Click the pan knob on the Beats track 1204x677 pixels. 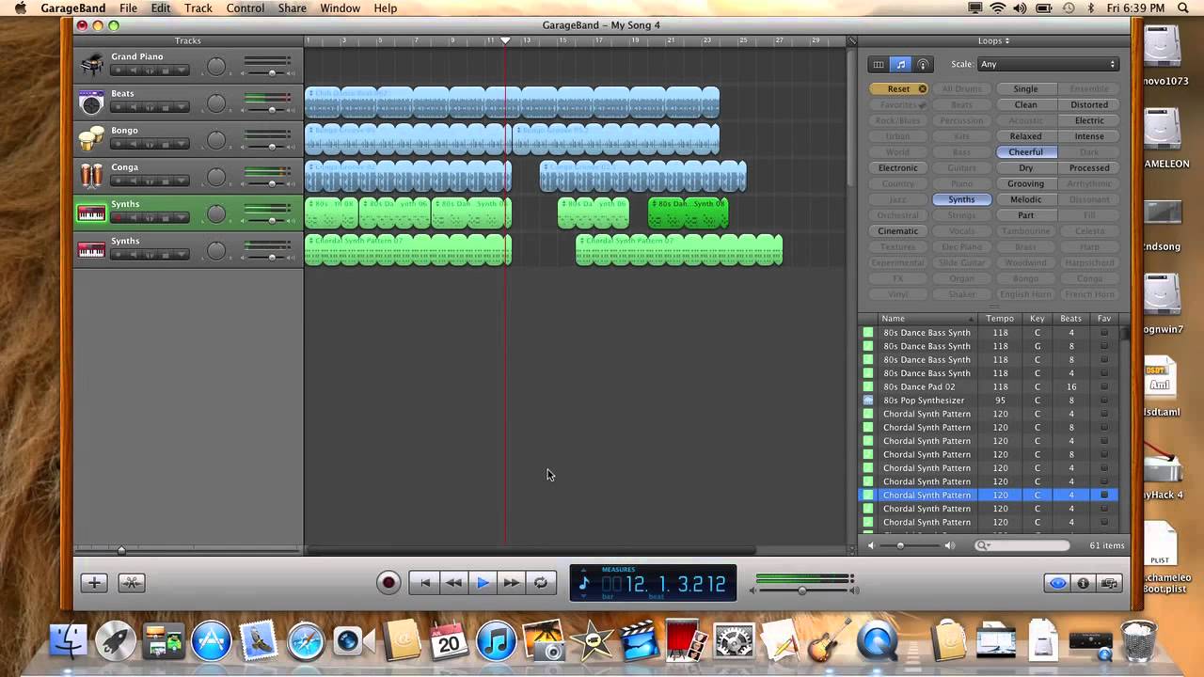pos(216,103)
